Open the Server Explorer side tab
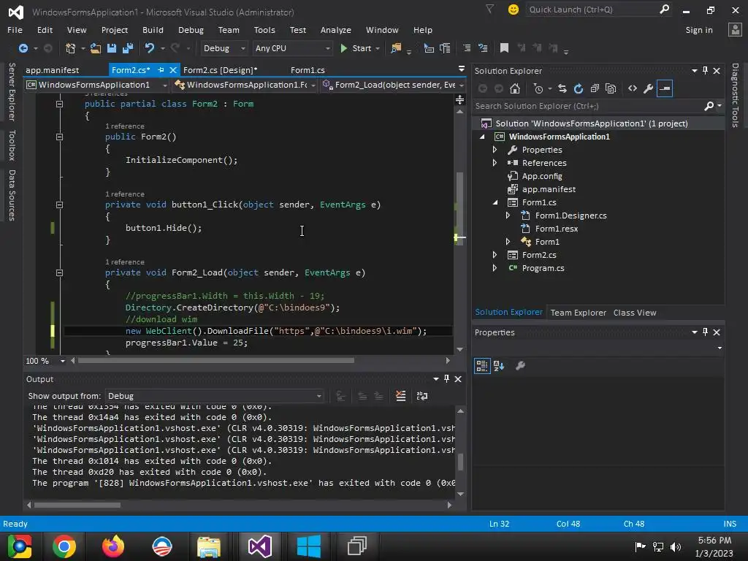748x561 pixels. pos(12,91)
